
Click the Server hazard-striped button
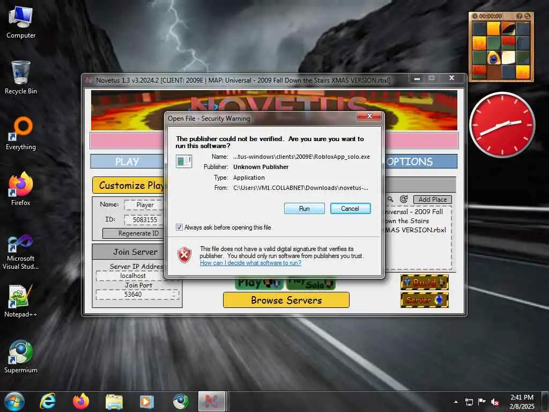[425, 300]
